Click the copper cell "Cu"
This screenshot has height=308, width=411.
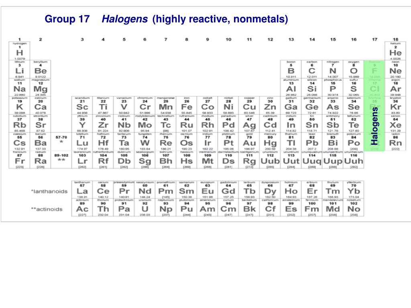pyautogui.click(x=249, y=105)
